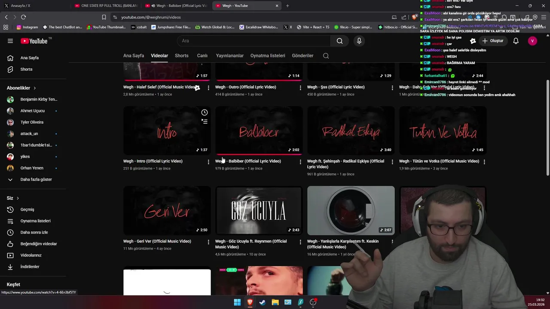Select the Videolar channel tab

[x=159, y=56]
